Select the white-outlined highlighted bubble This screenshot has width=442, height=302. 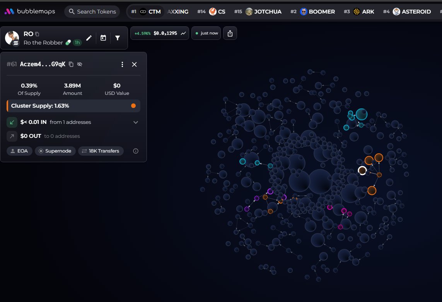(362, 170)
